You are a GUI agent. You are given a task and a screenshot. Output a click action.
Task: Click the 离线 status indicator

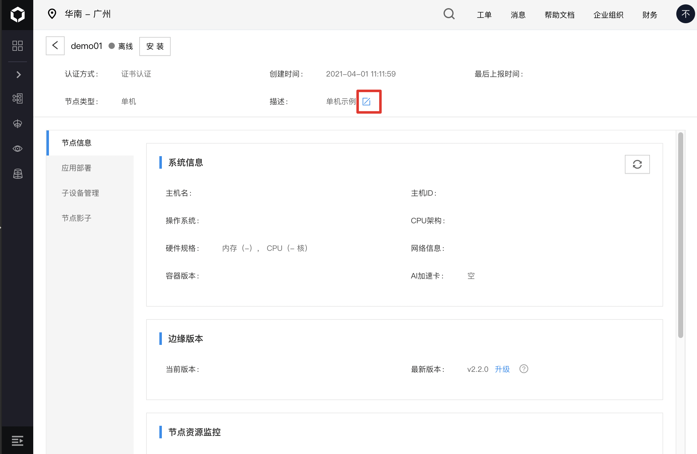(121, 46)
